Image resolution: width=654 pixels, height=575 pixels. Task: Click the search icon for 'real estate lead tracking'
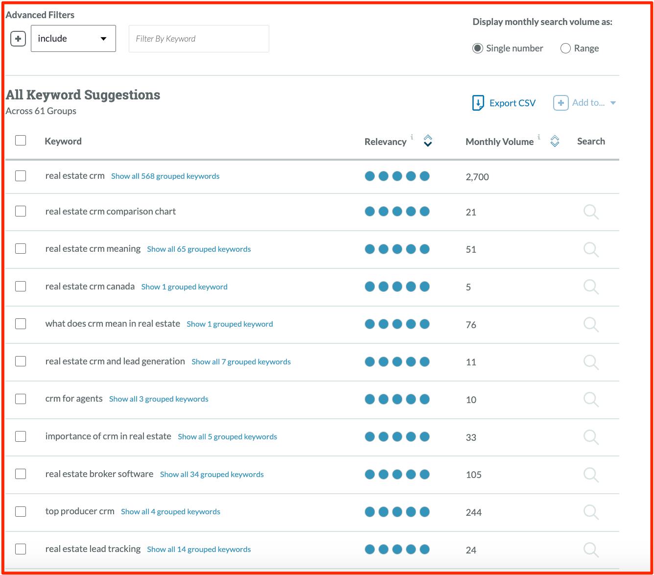(590, 550)
